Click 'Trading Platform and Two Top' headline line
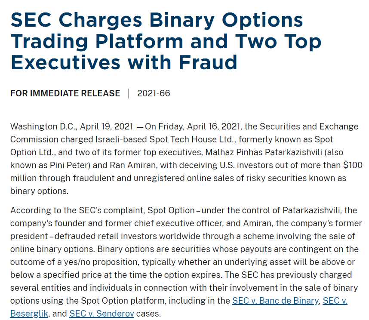369x320 pixels. coord(166,41)
